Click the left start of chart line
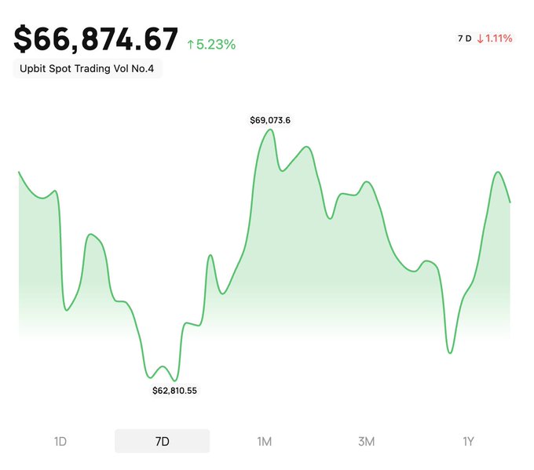The image size is (534, 470). (x=19, y=172)
